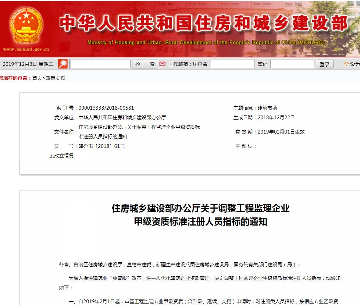Click the red mail envelope icon
The image size is (360, 305).
[x=162, y=64]
